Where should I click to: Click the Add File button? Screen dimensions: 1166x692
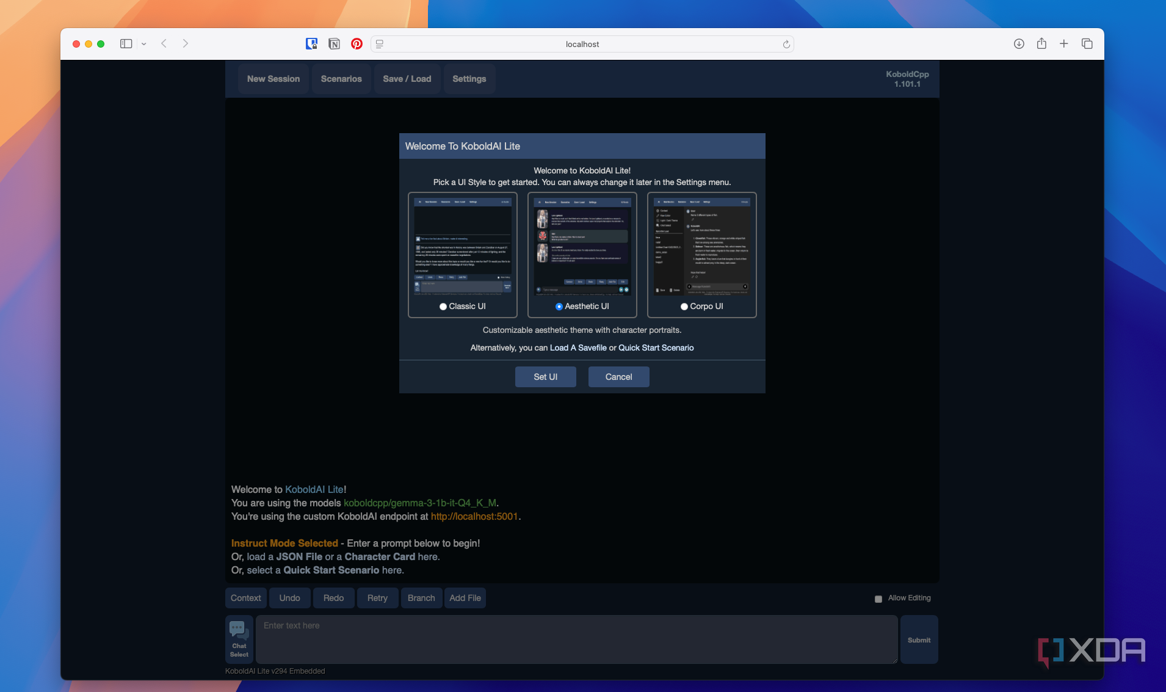pos(465,598)
